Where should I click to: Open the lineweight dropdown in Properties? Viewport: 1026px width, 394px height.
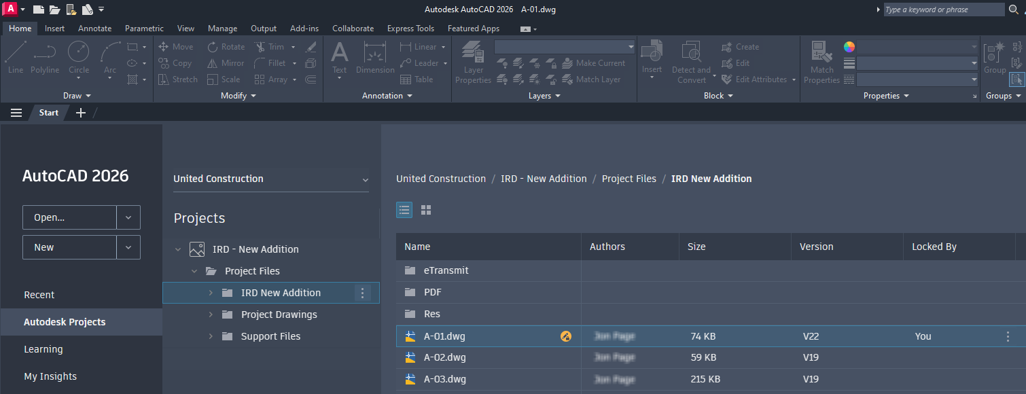[x=918, y=63]
